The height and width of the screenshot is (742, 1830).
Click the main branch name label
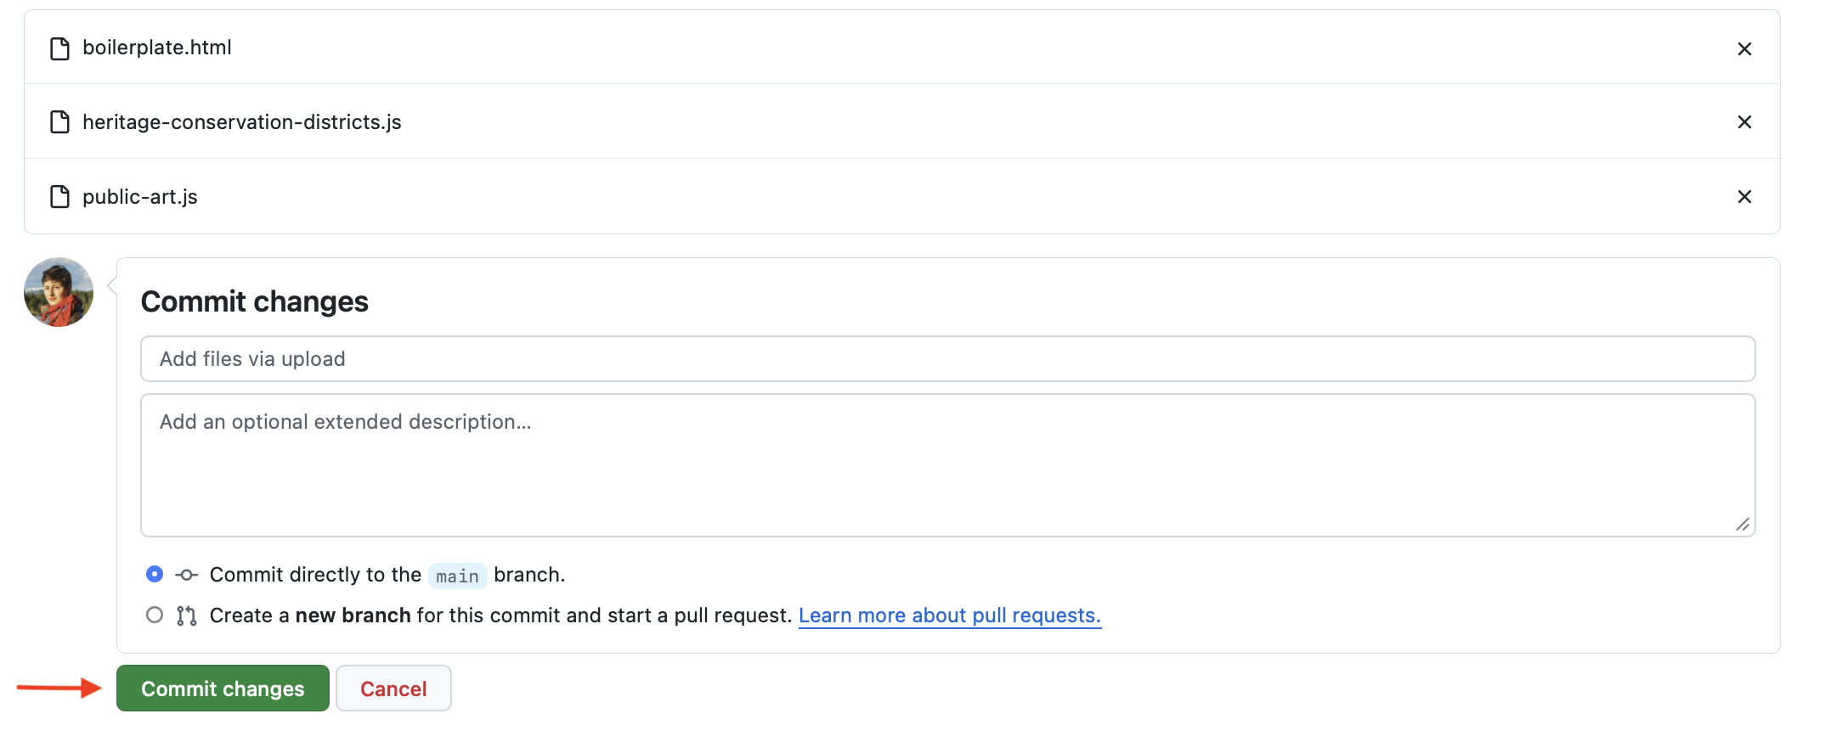tap(457, 576)
